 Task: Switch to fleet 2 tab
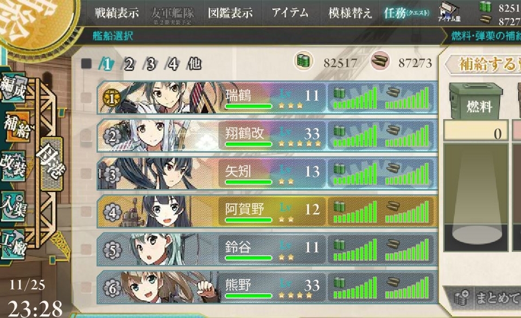129,64
